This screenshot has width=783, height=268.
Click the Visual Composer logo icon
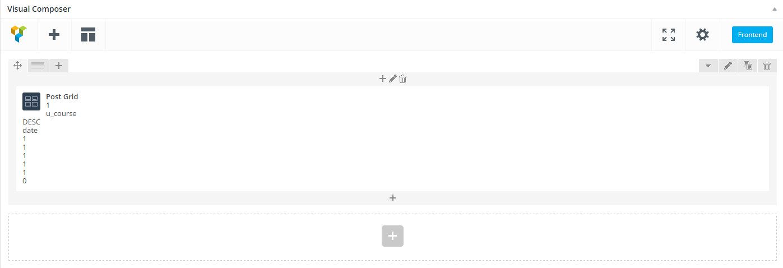[x=18, y=35]
